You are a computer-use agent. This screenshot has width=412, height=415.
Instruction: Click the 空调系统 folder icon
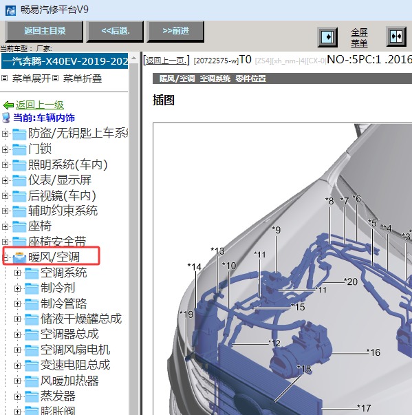[x=32, y=273]
